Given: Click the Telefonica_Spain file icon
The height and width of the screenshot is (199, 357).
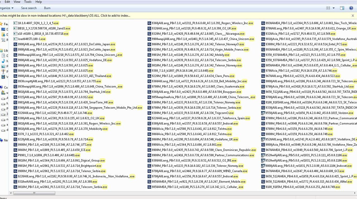Looking at the screenshot, I should [149, 118].
